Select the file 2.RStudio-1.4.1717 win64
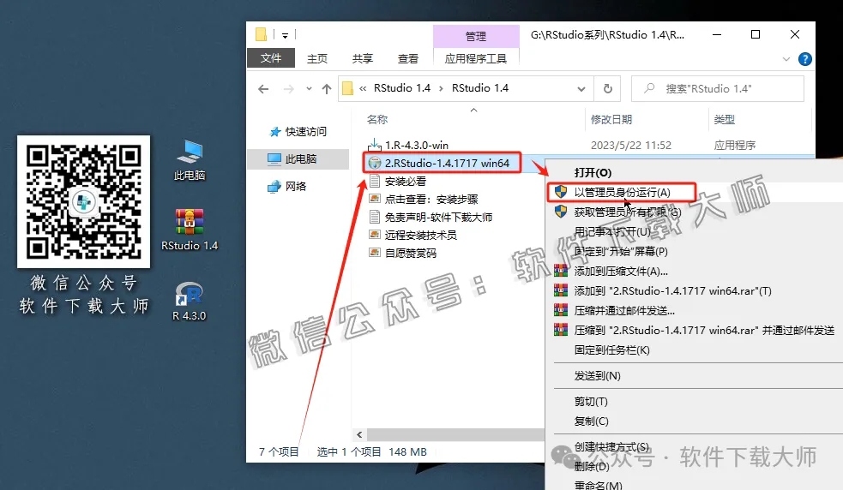The width and height of the screenshot is (843, 490). (x=446, y=164)
